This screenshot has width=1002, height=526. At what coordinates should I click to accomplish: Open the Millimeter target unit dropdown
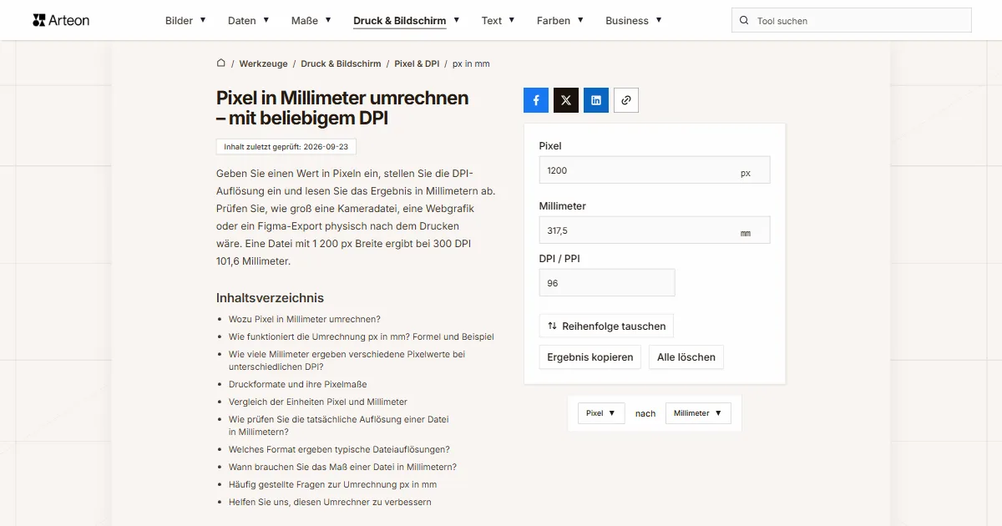click(698, 413)
